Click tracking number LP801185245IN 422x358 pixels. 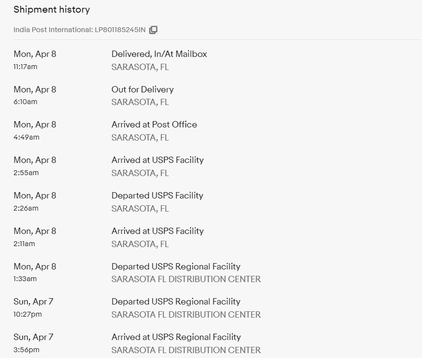coord(120,30)
